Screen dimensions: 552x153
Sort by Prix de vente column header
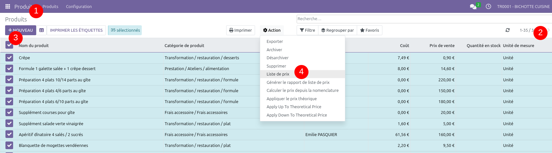[442, 45]
